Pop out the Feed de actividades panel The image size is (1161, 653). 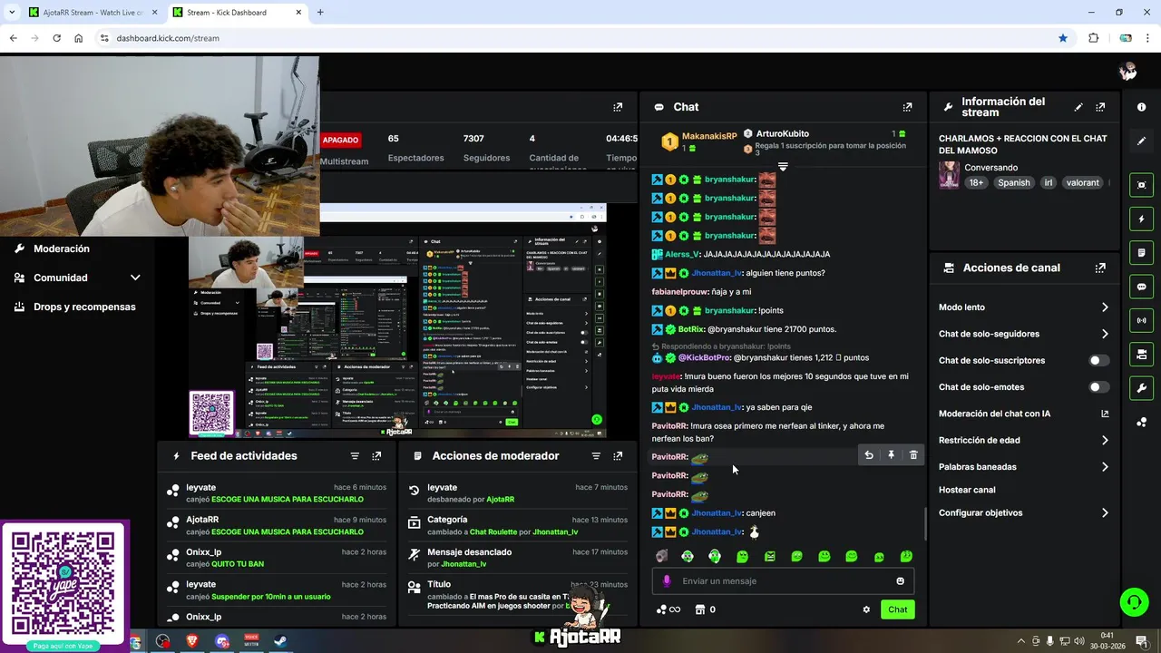click(376, 456)
